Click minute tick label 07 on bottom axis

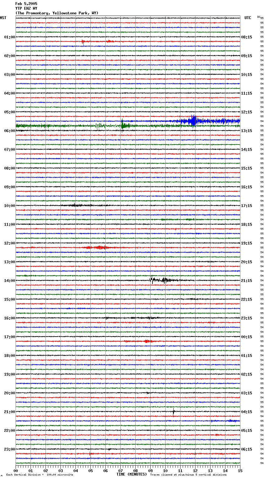click(120, 471)
